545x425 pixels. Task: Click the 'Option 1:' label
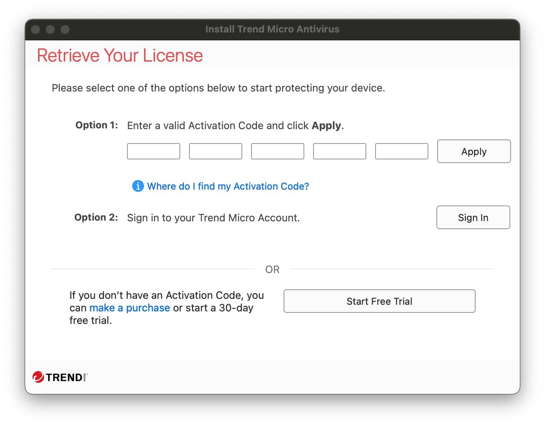click(x=97, y=125)
